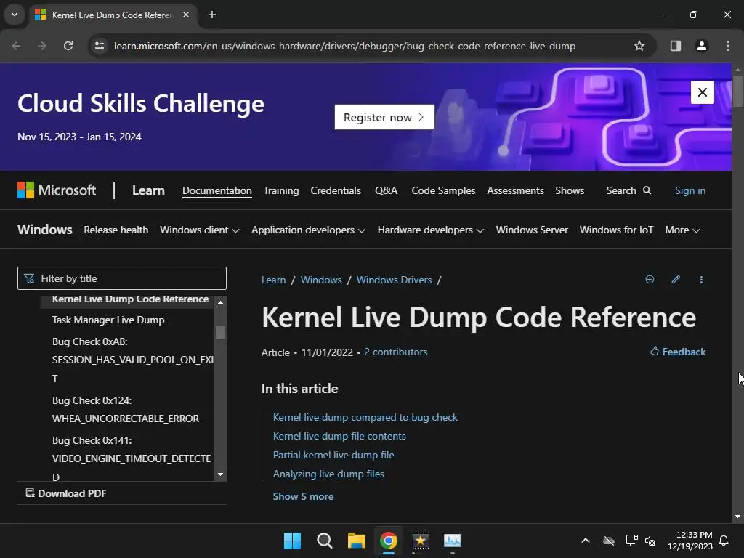Go to Kernel live dump compared to bug check

(x=365, y=418)
